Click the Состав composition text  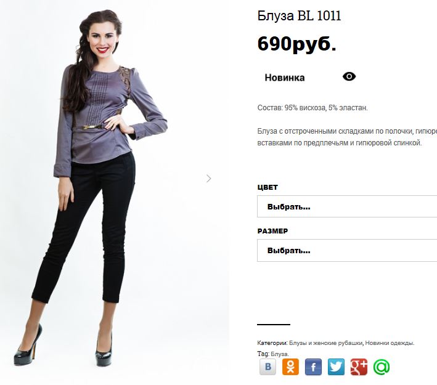click(312, 108)
